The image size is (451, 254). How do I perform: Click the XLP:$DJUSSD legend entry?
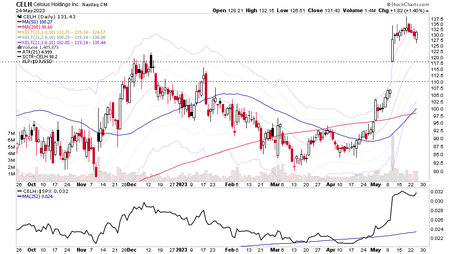tap(37, 61)
